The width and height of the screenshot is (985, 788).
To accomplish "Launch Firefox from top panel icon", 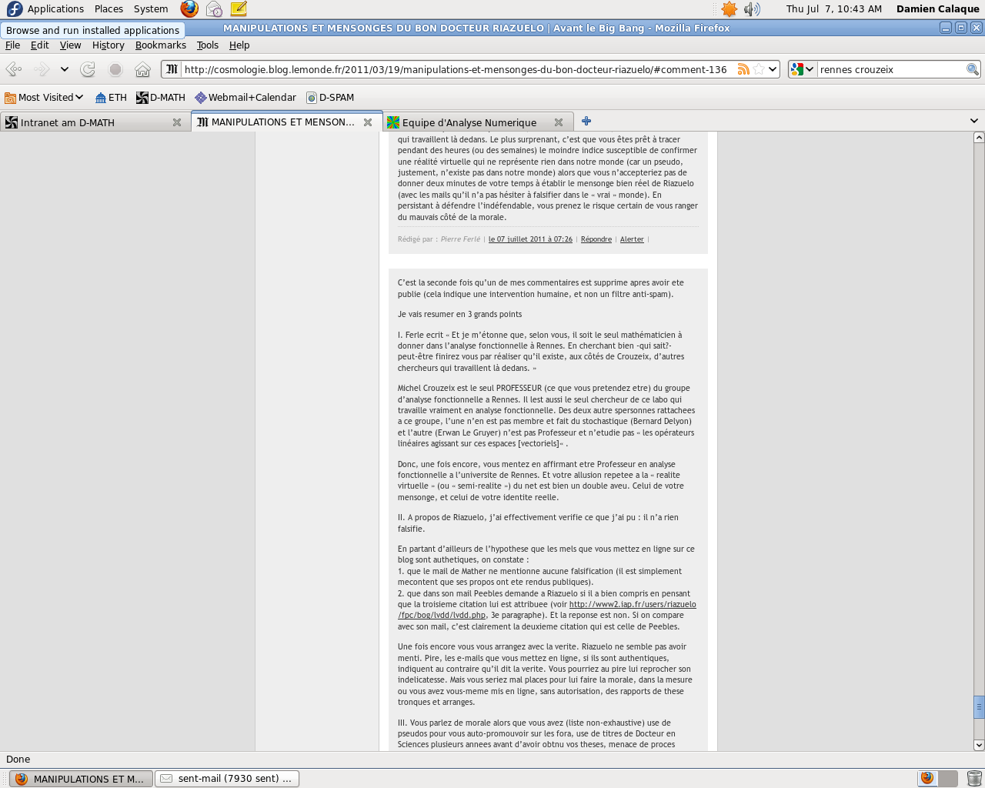I will pos(189,9).
